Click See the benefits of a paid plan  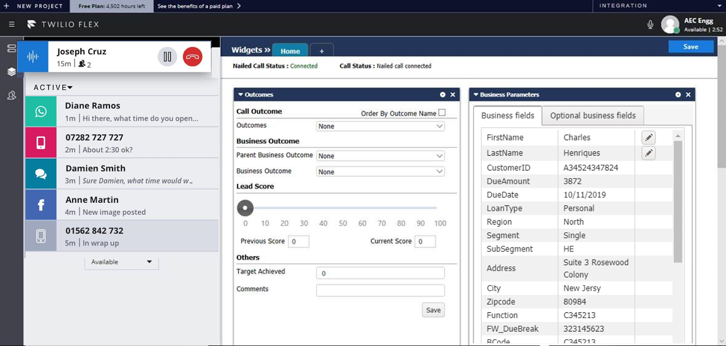pos(195,6)
